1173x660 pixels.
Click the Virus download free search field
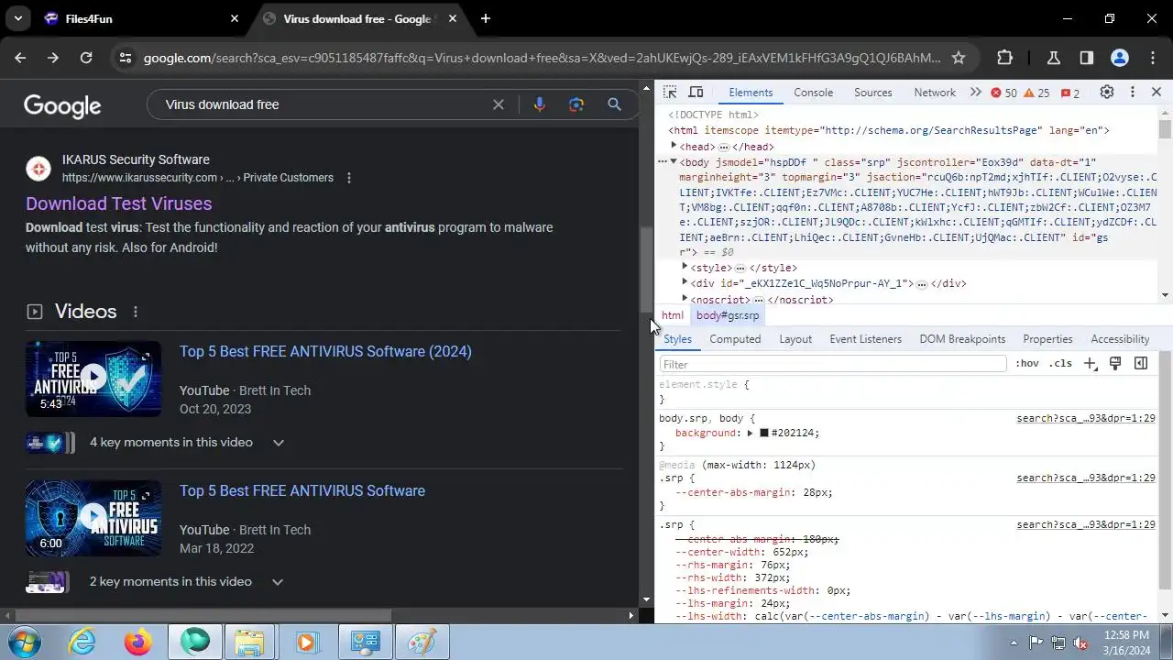tap(321, 104)
